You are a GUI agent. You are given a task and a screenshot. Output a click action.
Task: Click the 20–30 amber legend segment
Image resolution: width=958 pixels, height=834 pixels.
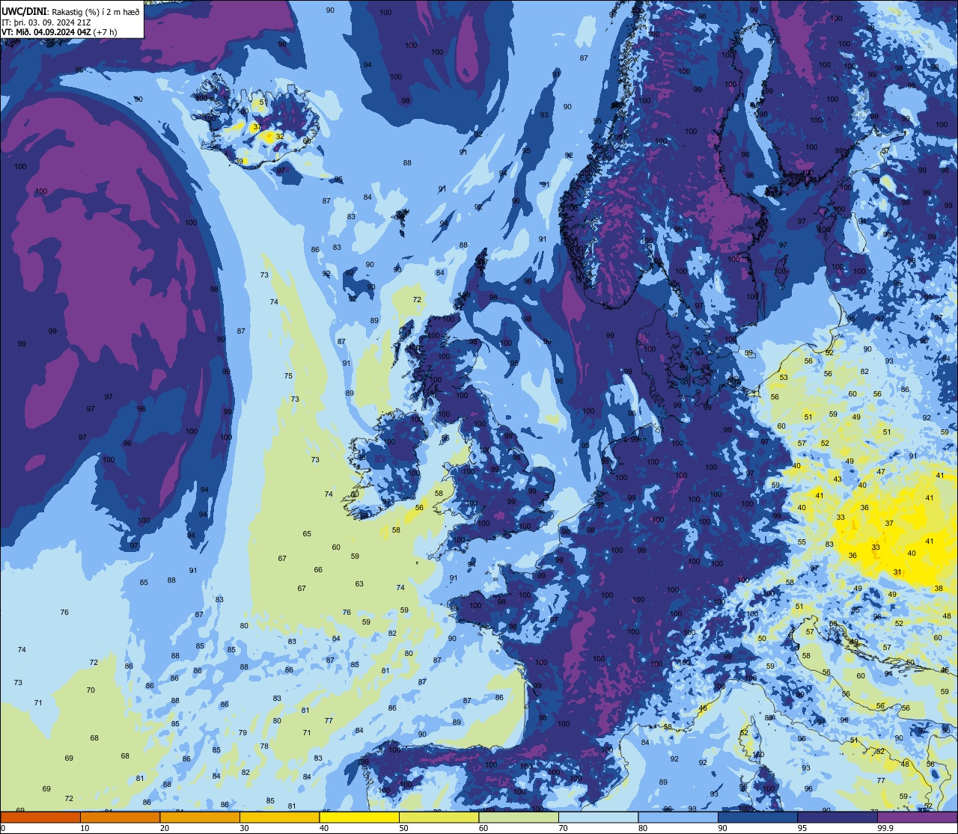(200, 817)
